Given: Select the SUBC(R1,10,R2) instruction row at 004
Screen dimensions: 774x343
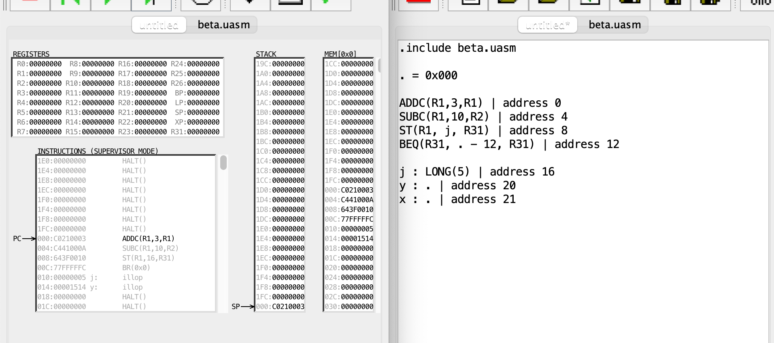Looking at the screenshot, I should [125, 248].
